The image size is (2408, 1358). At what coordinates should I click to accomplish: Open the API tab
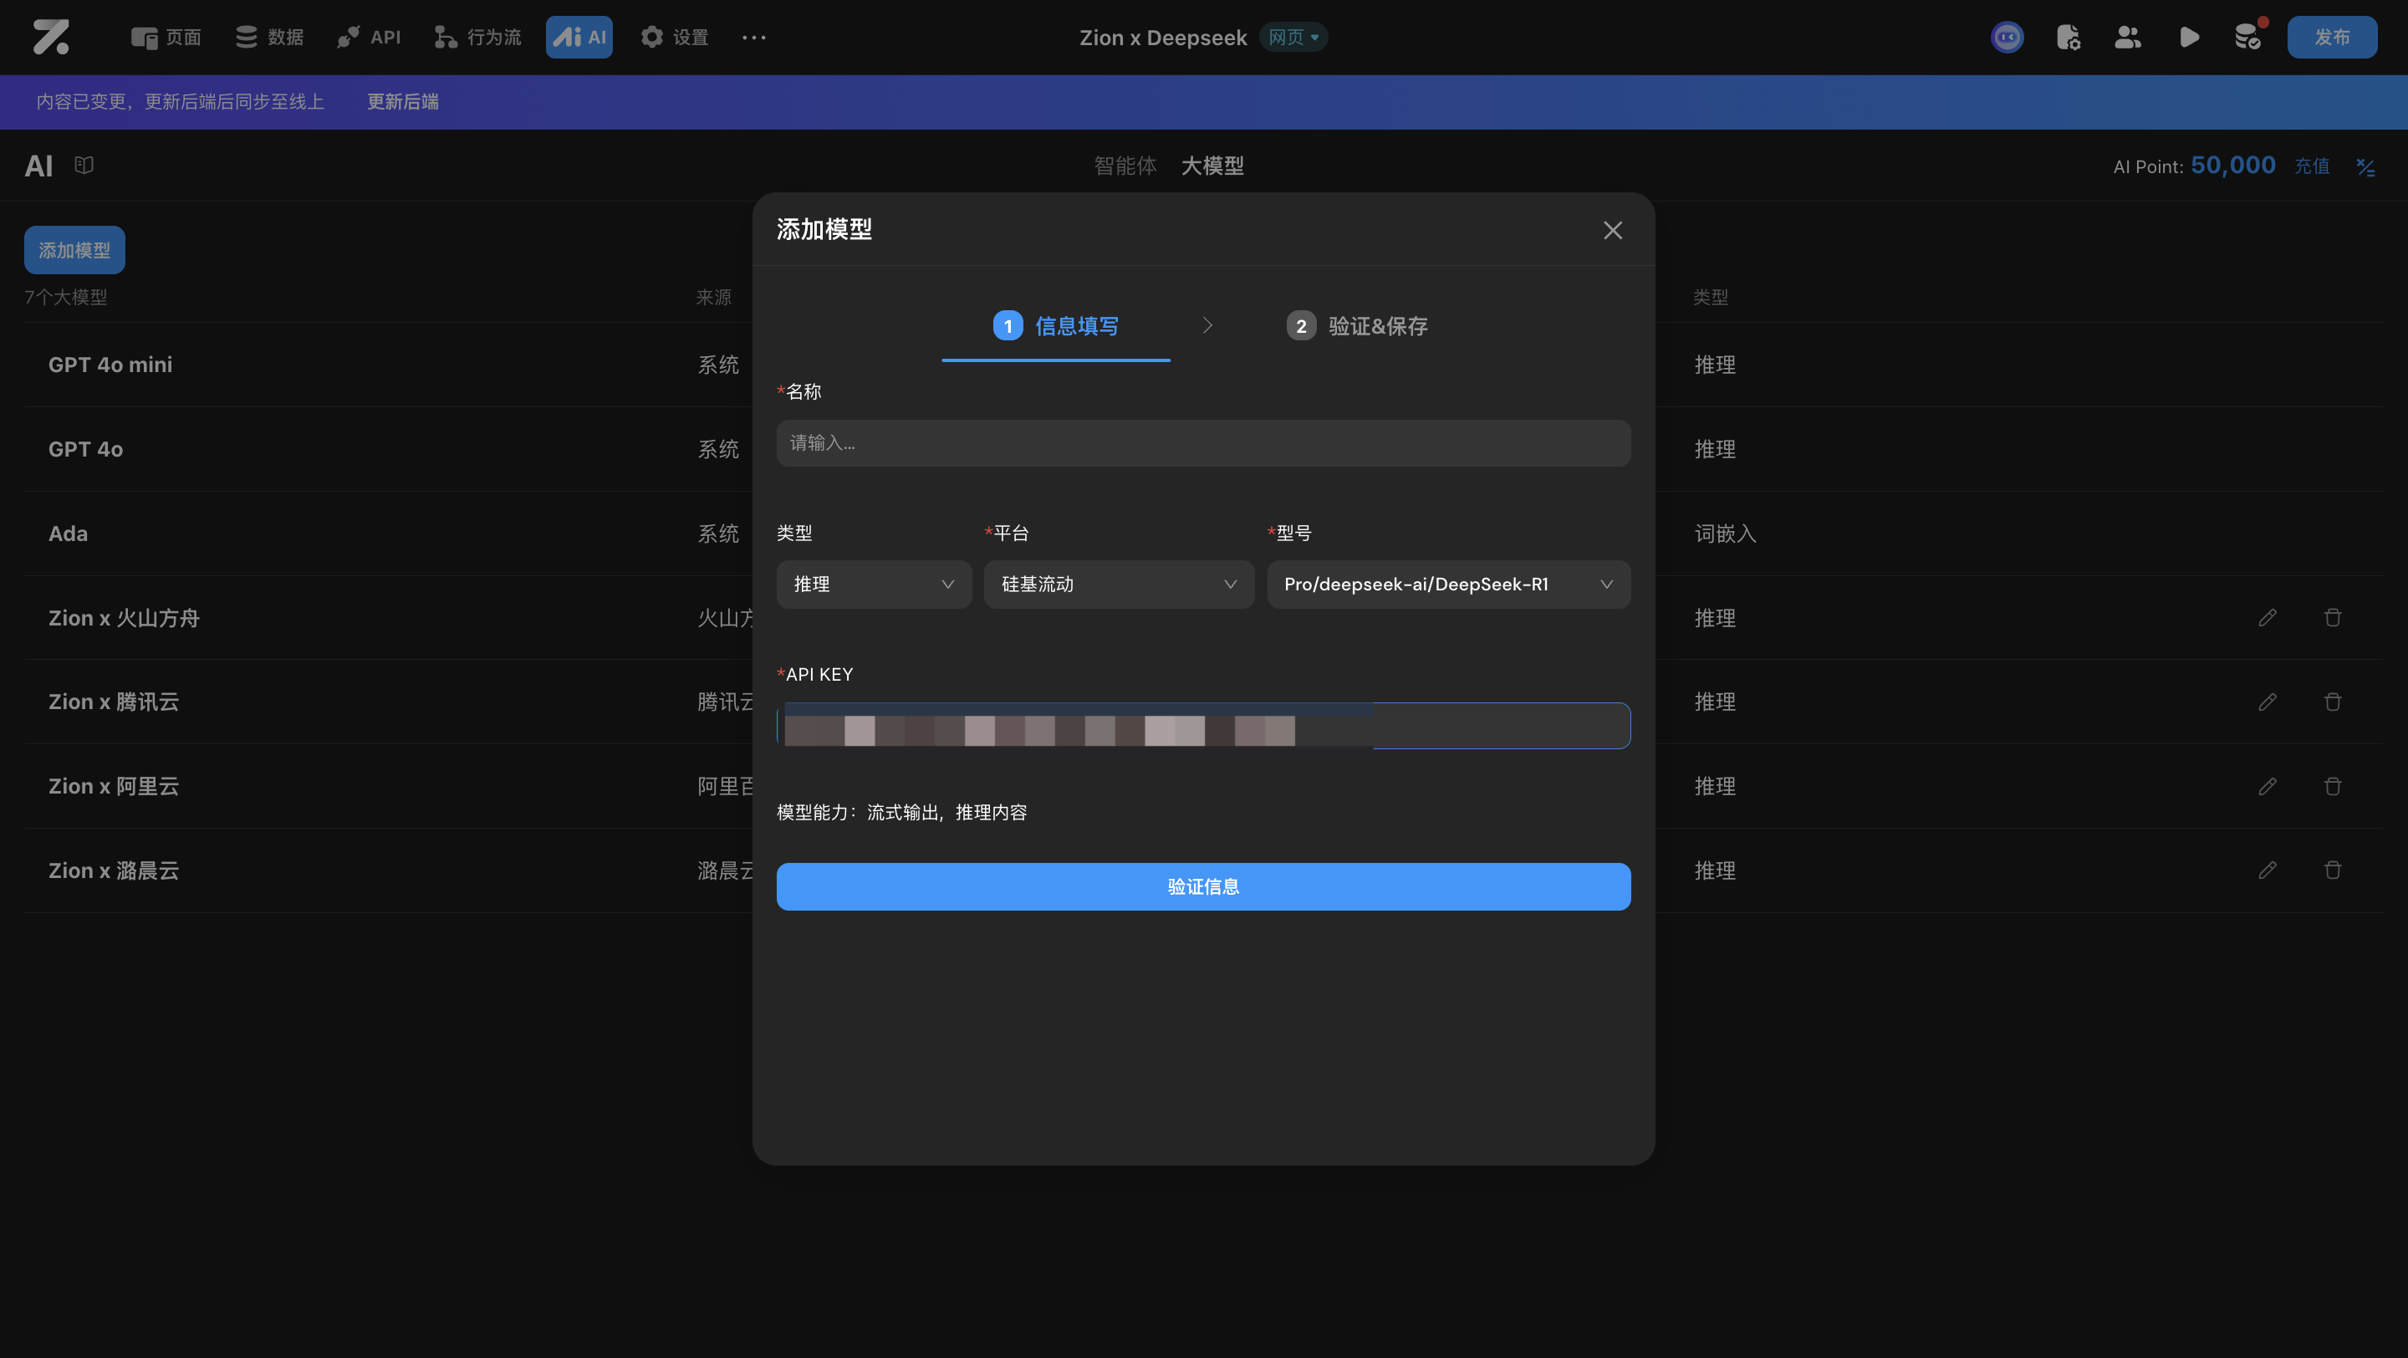(370, 38)
